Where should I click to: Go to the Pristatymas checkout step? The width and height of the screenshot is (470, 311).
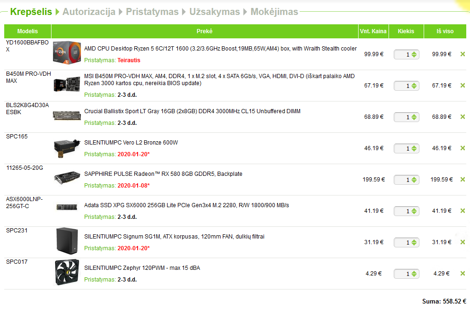tap(152, 12)
